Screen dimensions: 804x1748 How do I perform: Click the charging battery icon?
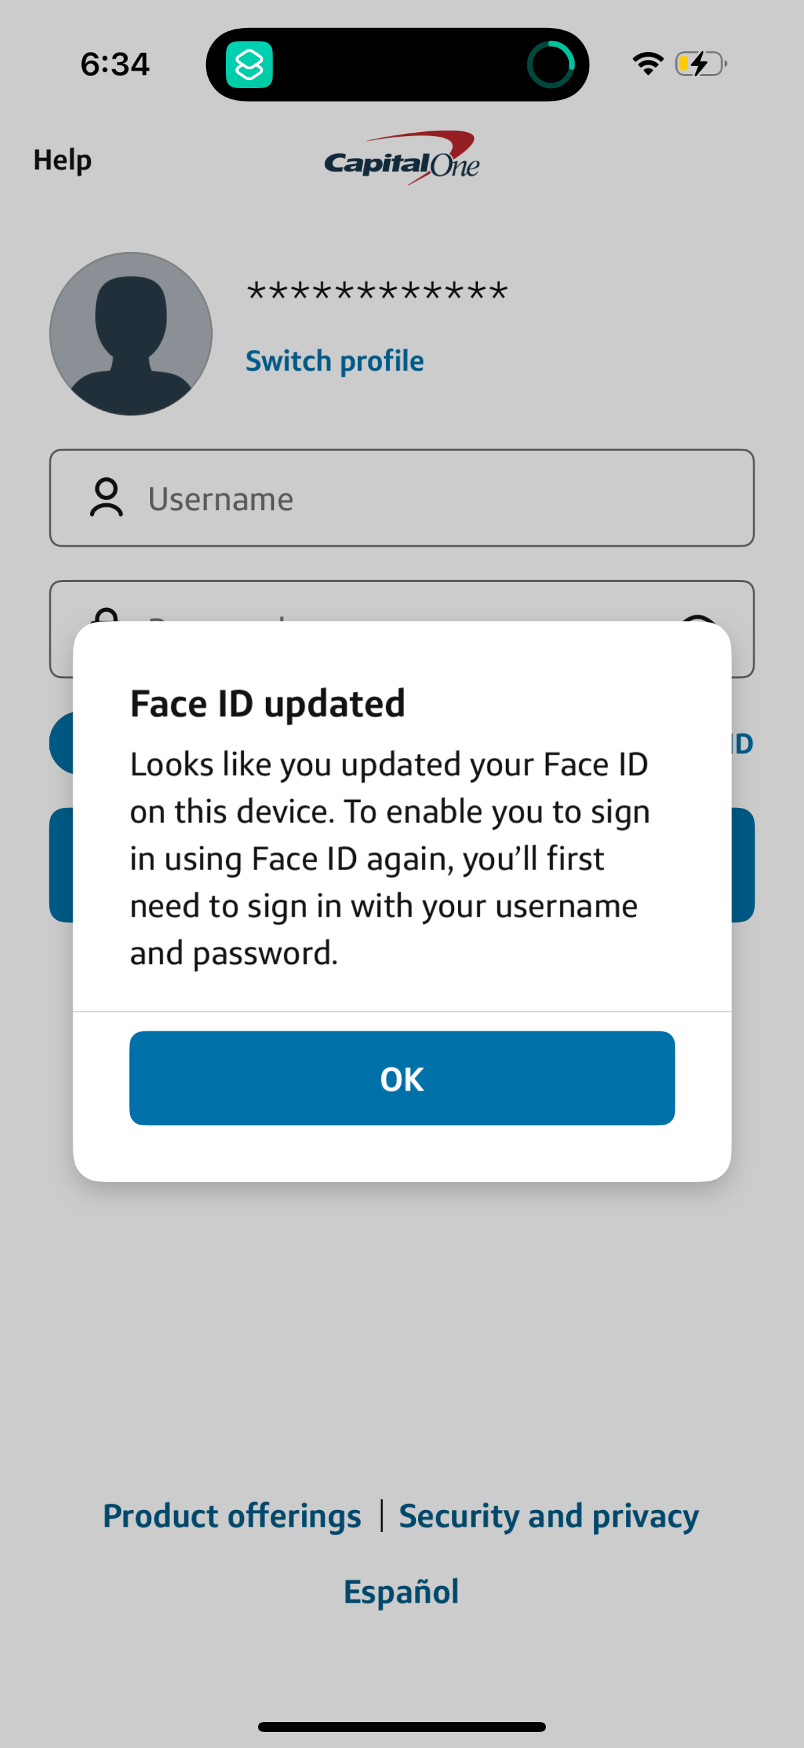(x=699, y=63)
